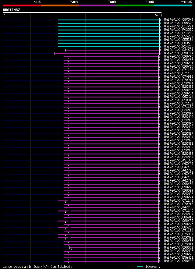Click the yellow gap marker under the UniRef100_Q98601 bar
This screenshot has width=195, height=269.
click(72, 249)
